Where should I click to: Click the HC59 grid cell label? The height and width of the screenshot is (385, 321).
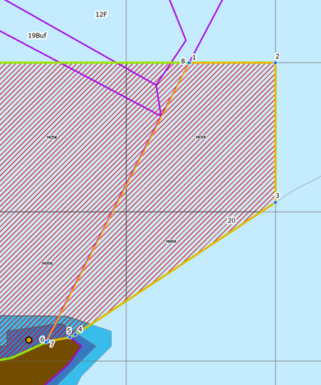pos(201,137)
